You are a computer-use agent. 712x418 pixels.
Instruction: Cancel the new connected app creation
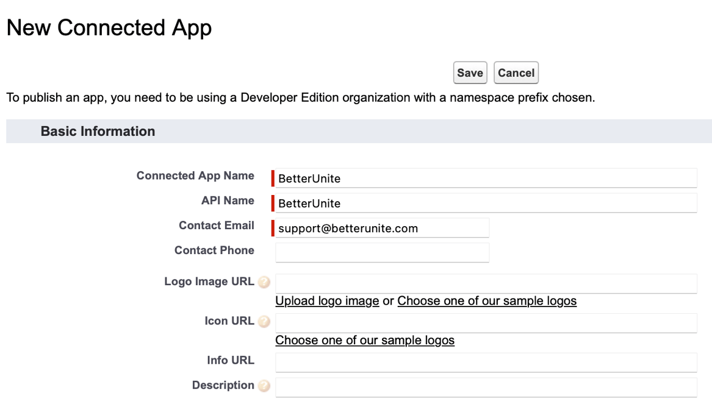point(516,73)
